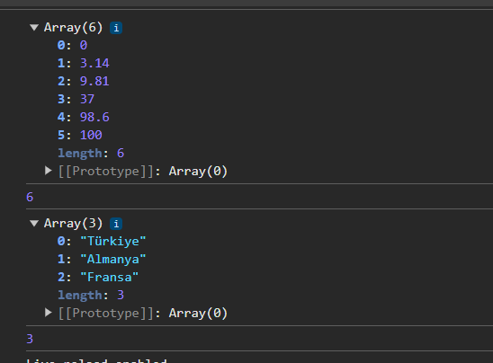Collapse the Array(3) disclosure triangle
Screen dimensions: 493x363
34,223
